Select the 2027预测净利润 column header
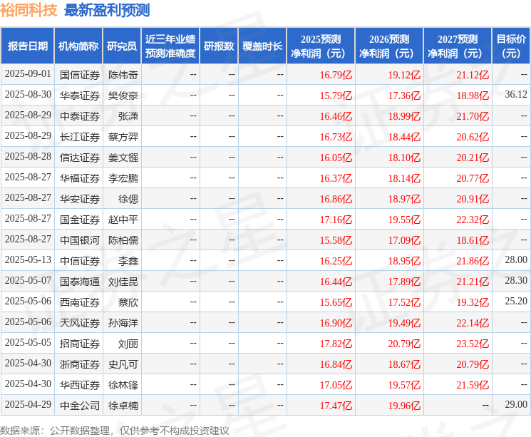This screenshot has width=531, height=437. [458, 46]
